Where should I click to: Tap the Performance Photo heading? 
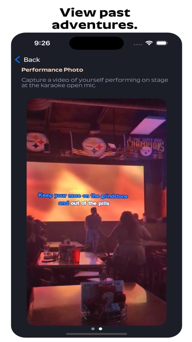tap(52, 70)
